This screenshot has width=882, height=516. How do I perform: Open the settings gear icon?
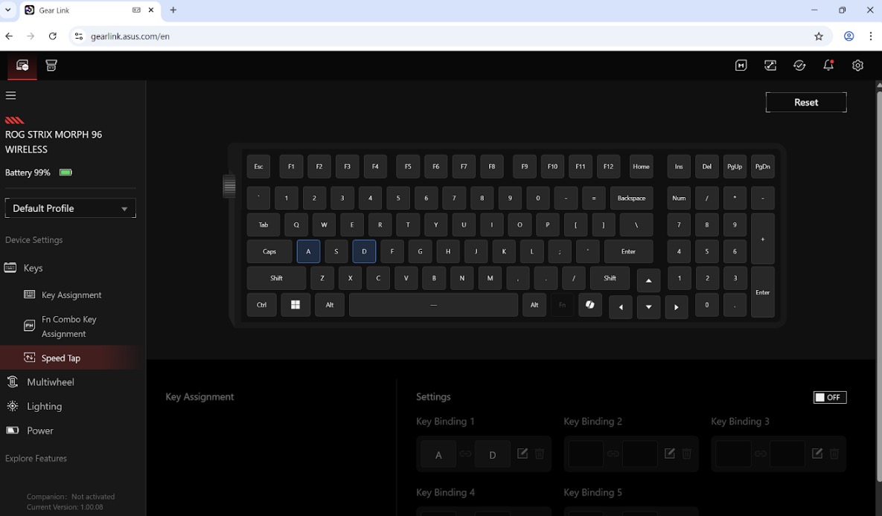(x=858, y=65)
